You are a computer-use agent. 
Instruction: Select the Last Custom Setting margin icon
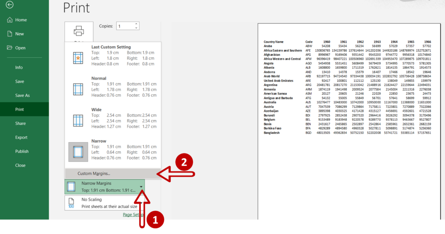pyautogui.click(x=78, y=58)
